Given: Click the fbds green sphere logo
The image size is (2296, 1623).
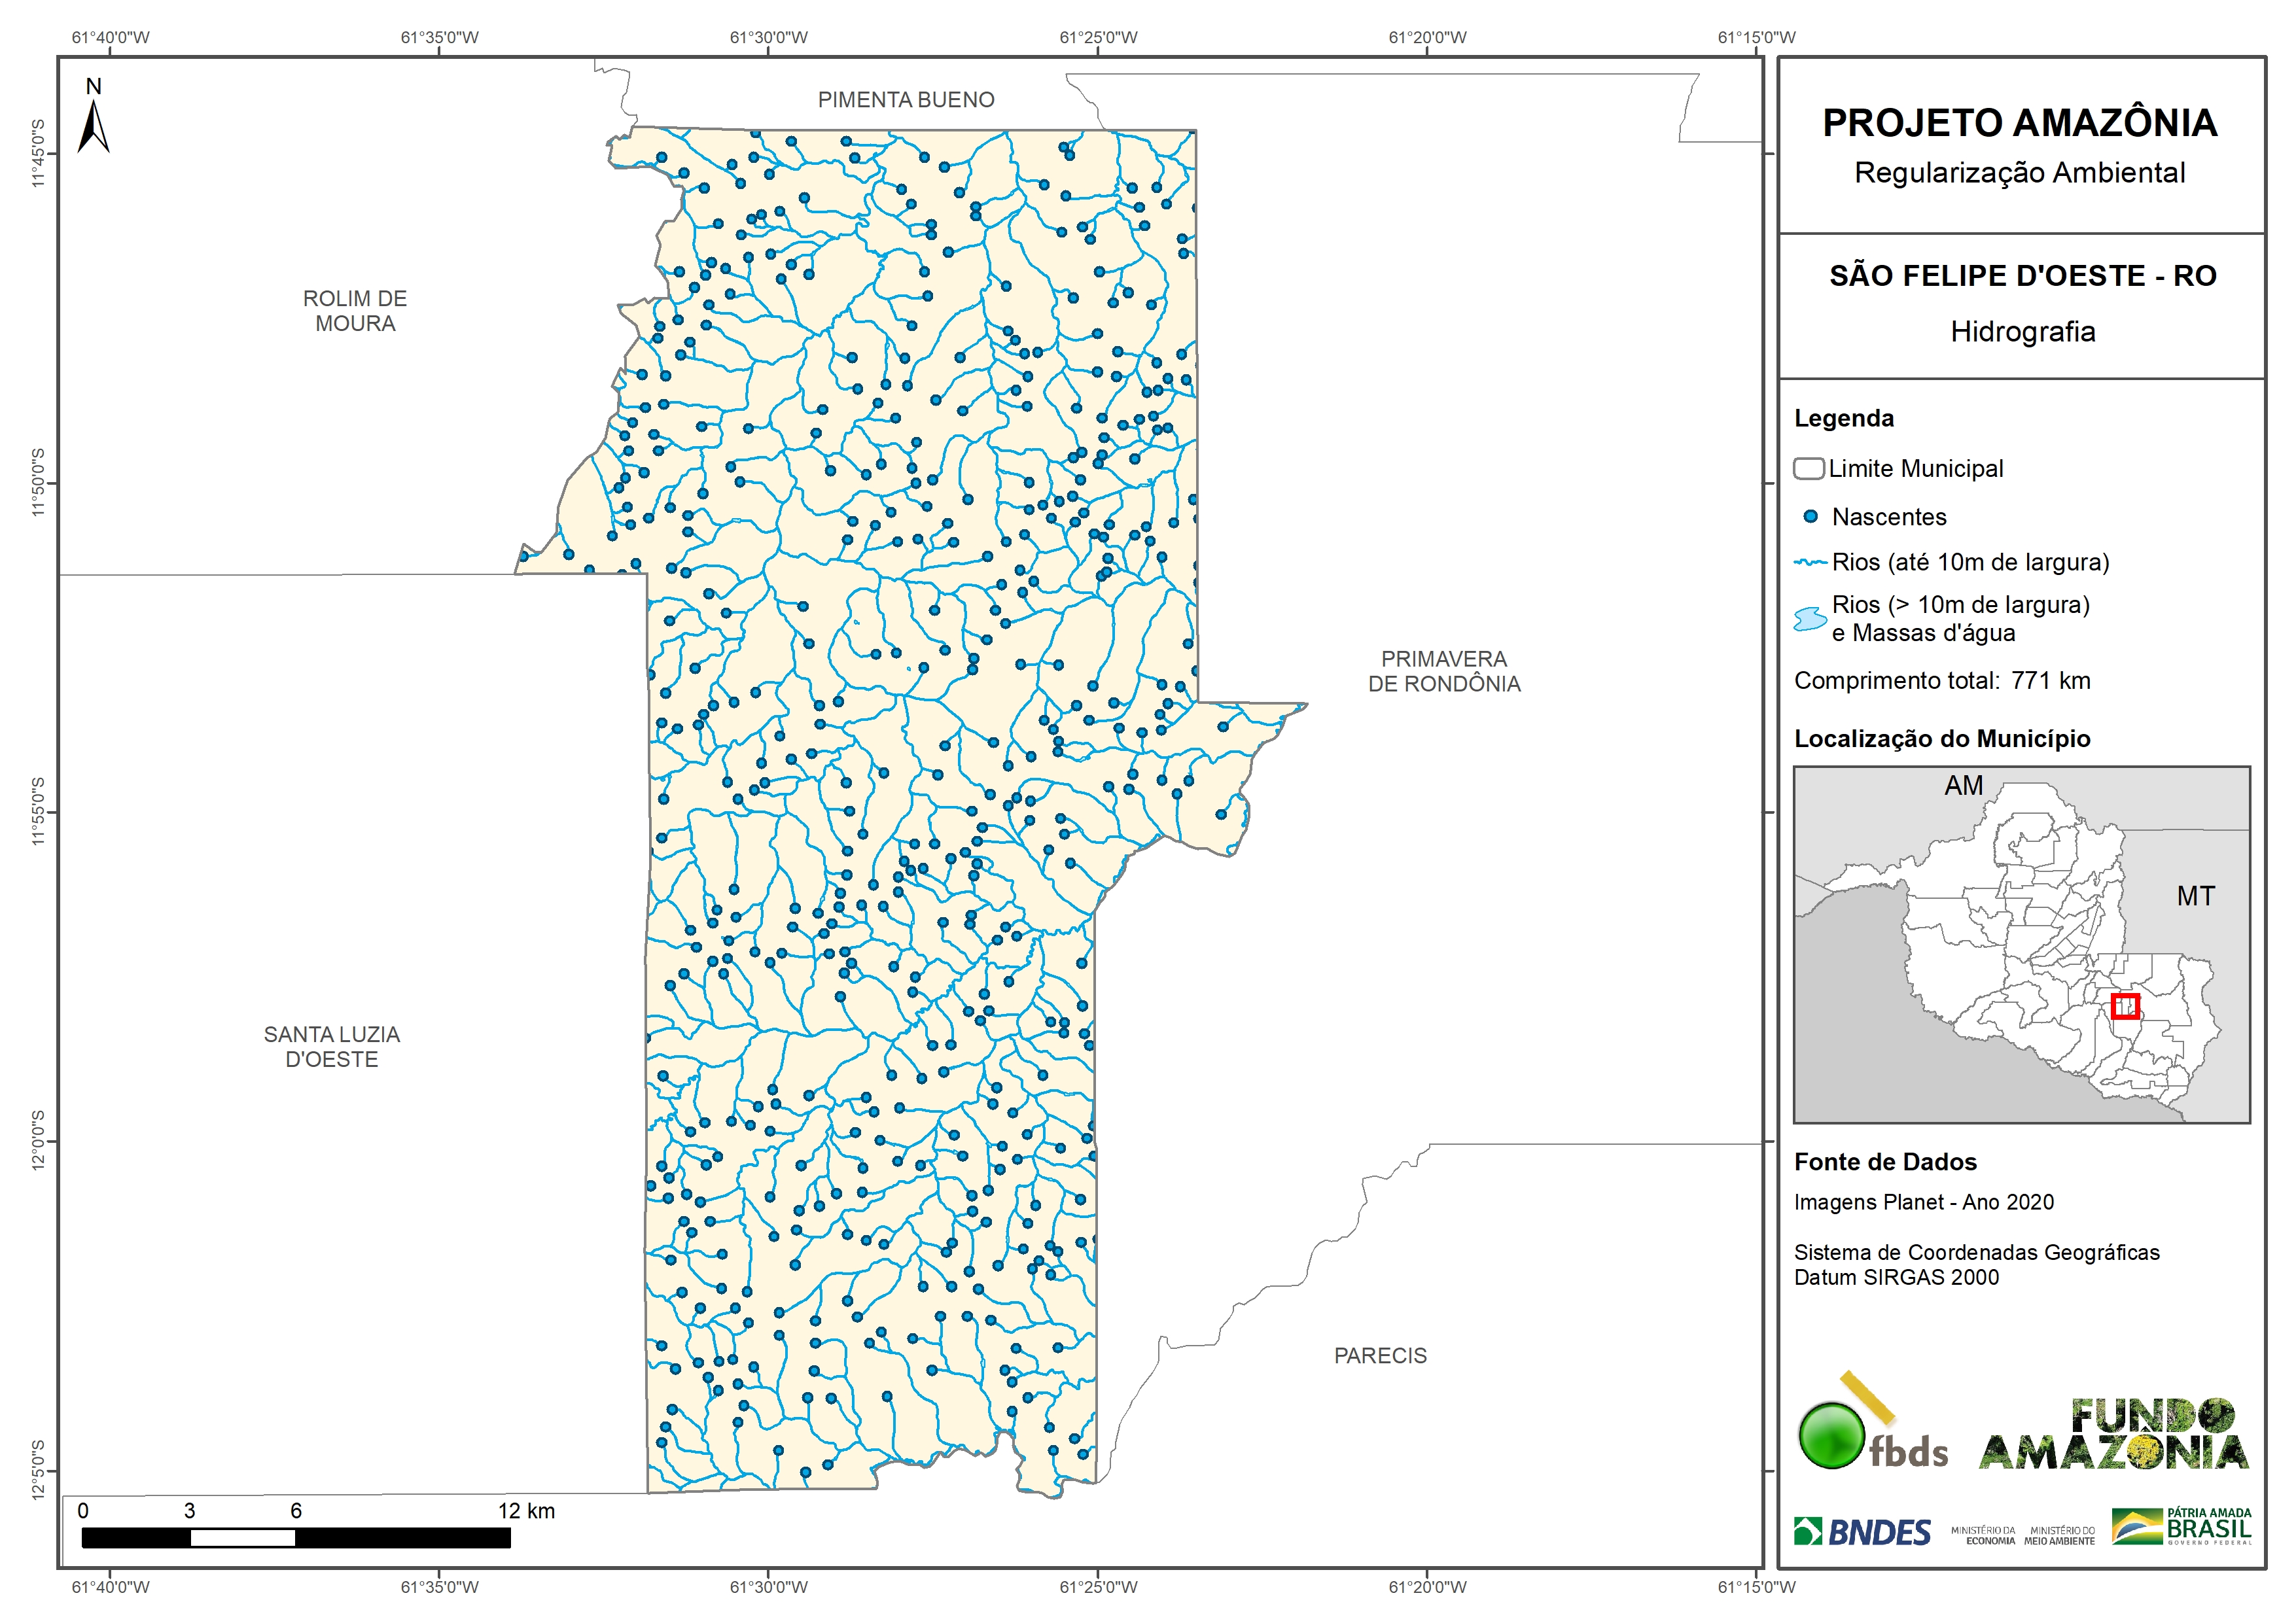Looking at the screenshot, I should click(1831, 1435).
